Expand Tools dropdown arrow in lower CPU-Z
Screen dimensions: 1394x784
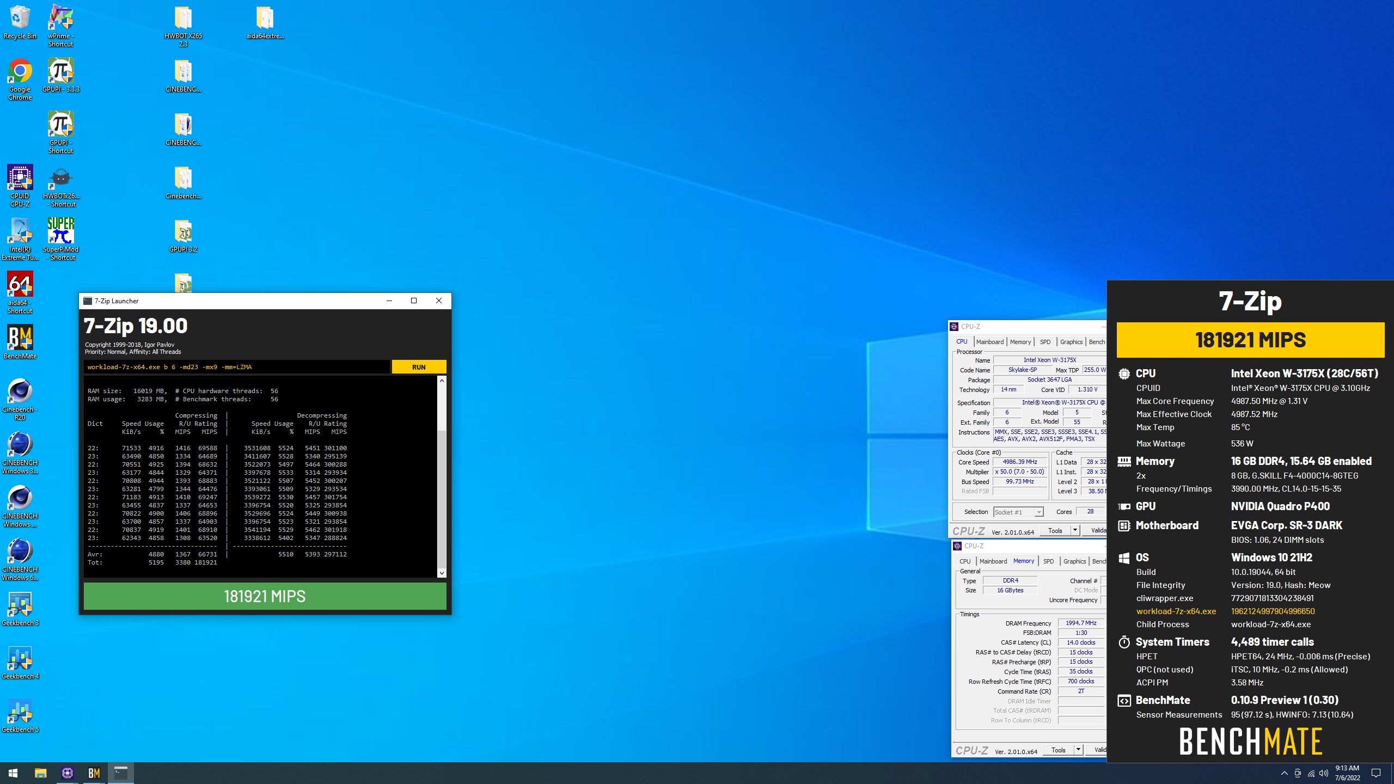coord(1078,750)
